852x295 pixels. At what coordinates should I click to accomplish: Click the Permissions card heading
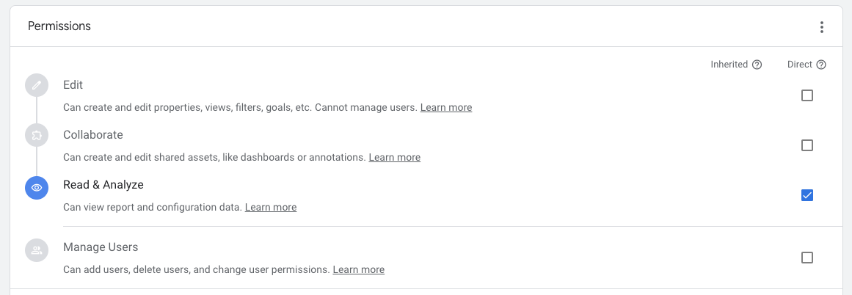click(x=59, y=26)
